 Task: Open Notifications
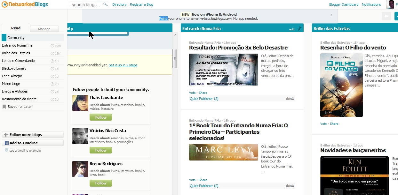371,4
